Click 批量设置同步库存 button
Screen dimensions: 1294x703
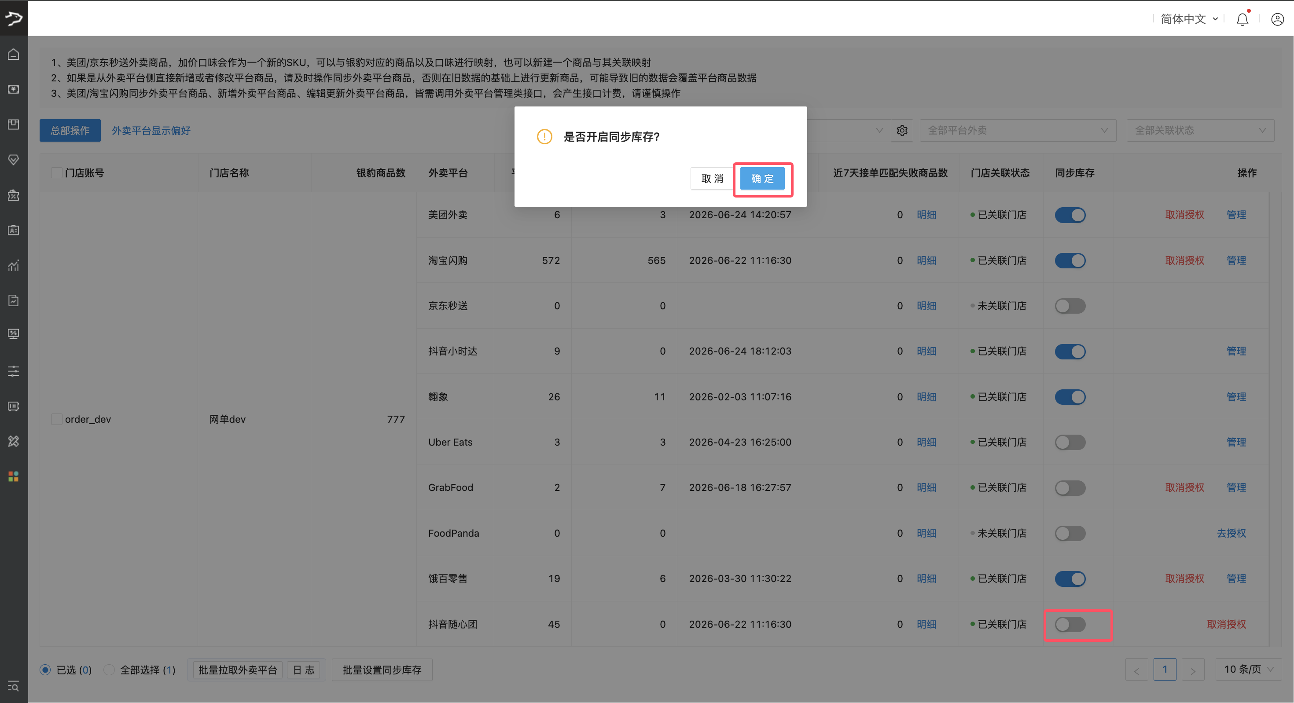pos(382,670)
